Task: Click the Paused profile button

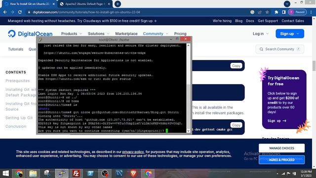Action: [297, 12]
